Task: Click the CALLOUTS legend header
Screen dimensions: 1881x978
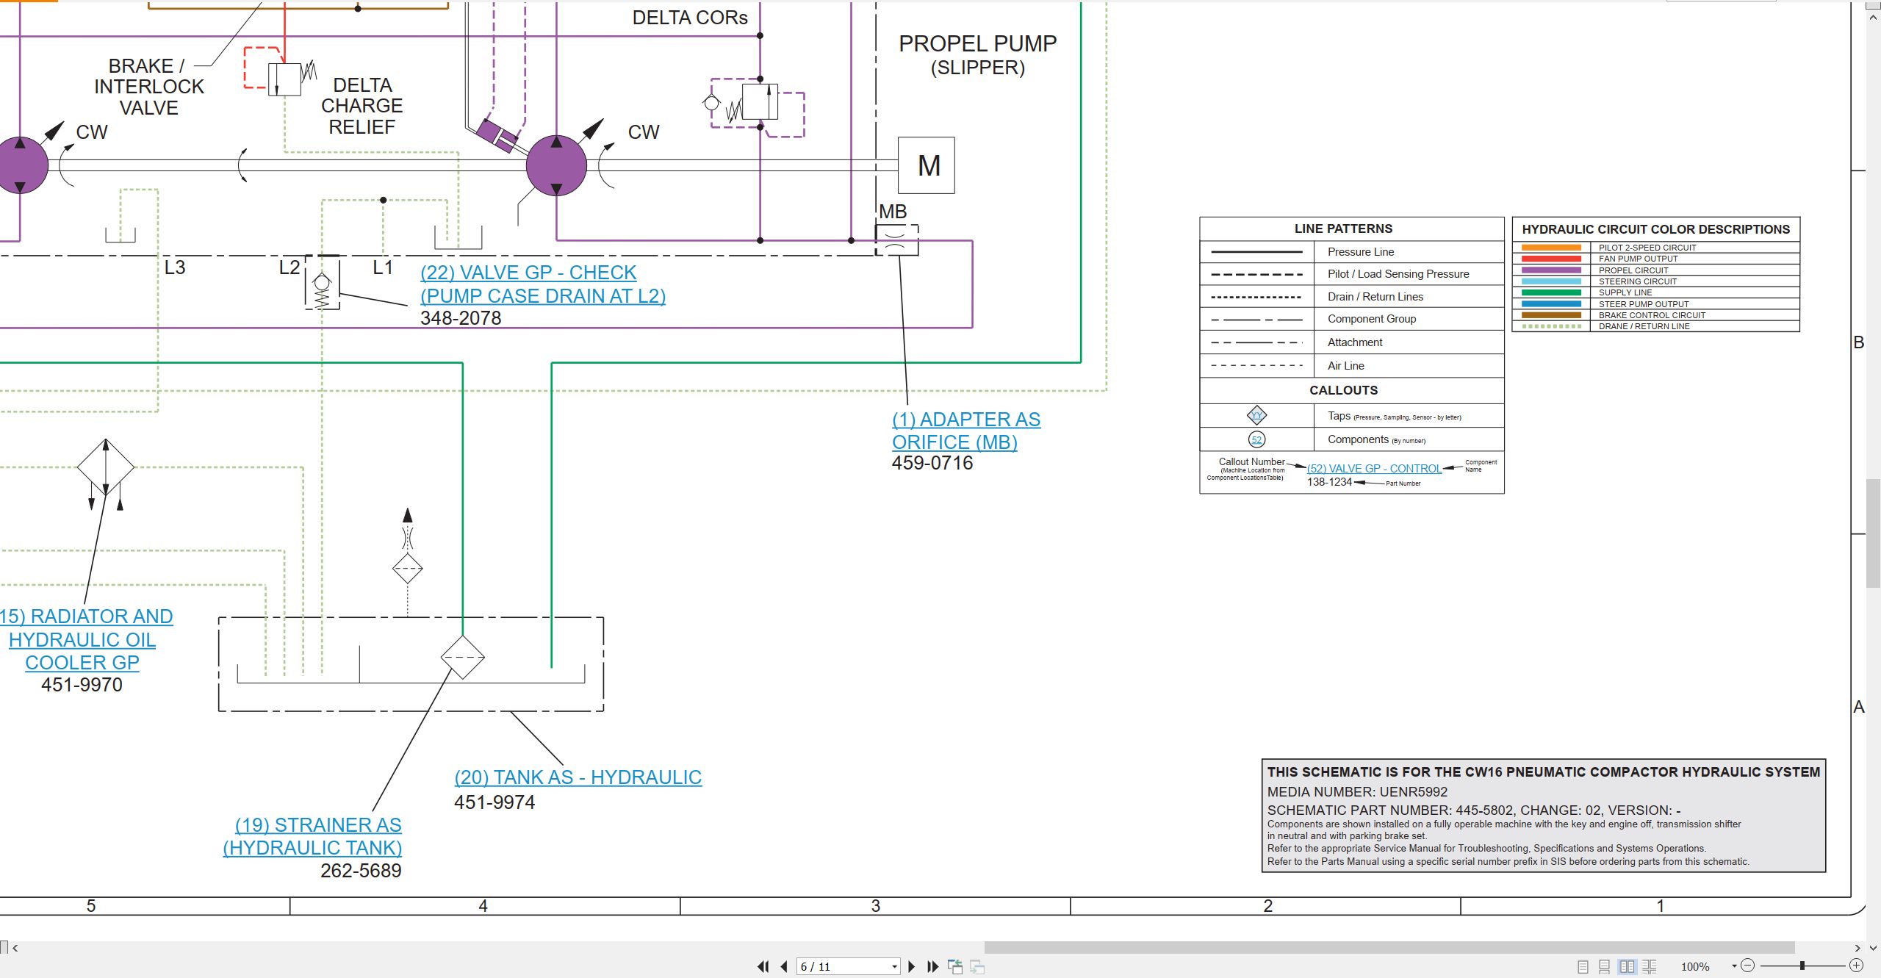Action: click(x=1343, y=391)
